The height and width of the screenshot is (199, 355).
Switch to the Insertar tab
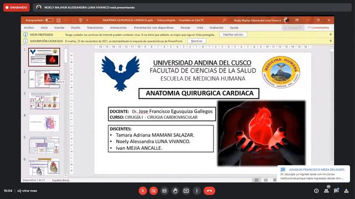(59, 28)
